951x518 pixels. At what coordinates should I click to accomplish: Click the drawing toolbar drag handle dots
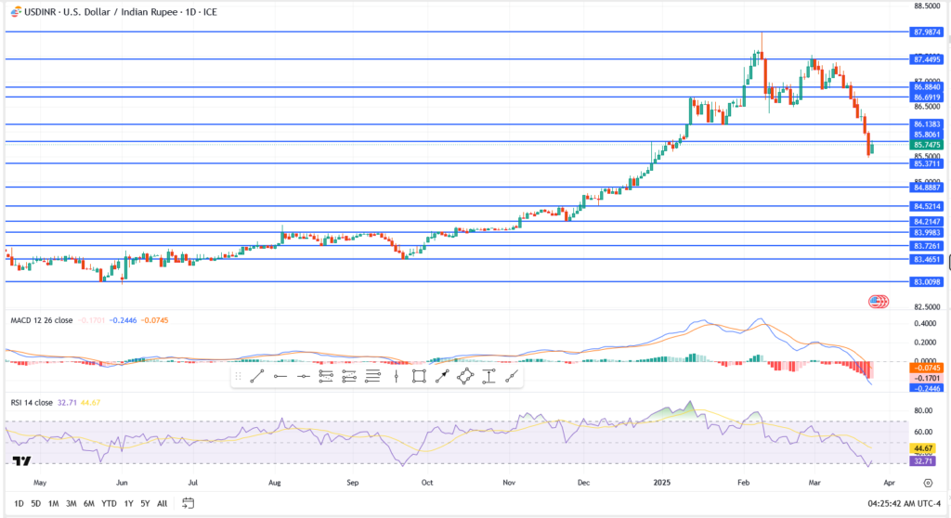pyautogui.click(x=239, y=376)
